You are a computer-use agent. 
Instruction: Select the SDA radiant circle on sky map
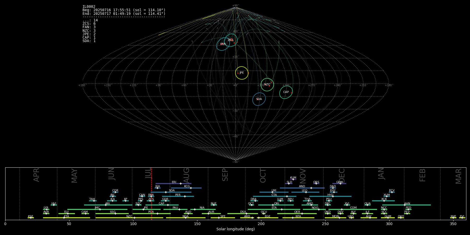pyautogui.click(x=259, y=99)
